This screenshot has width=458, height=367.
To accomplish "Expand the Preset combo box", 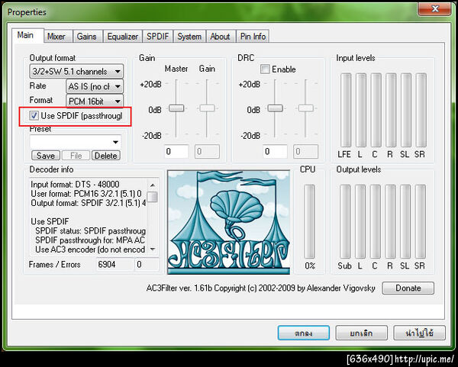I will pos(76,142).
